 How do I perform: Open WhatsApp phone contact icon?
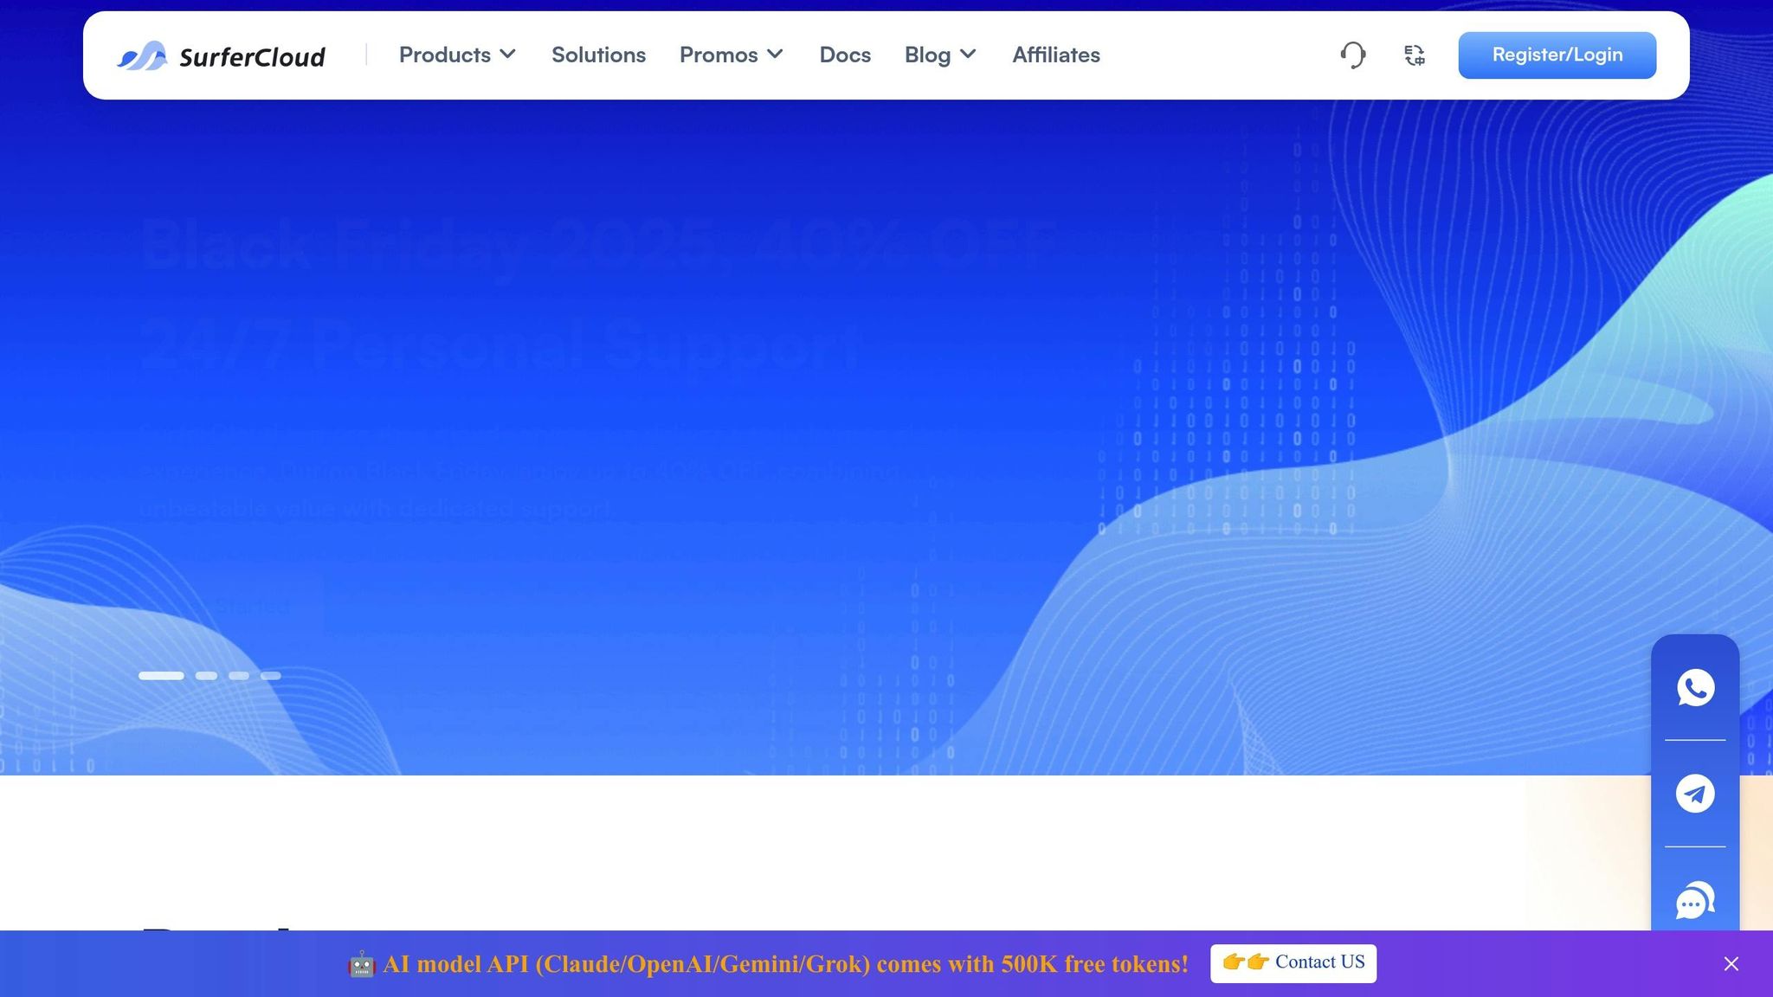click(1695, 688)
